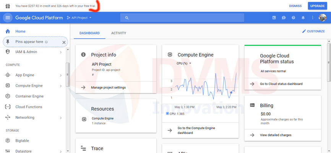This screenshot has width=331, height=153.
Task: Click the Datastore icon
Action: [8, 151]
